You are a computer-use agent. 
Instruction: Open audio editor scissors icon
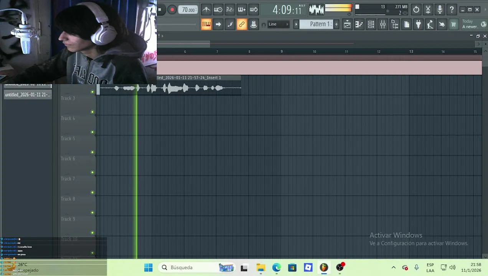pyautogui.click(x=428, y=10)
